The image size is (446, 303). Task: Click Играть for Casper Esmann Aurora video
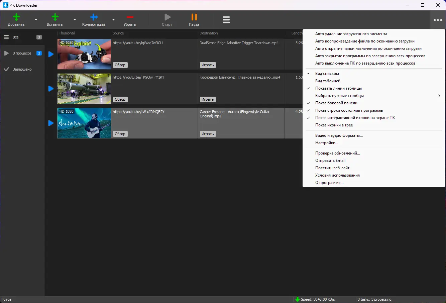[x=208, y=134]
